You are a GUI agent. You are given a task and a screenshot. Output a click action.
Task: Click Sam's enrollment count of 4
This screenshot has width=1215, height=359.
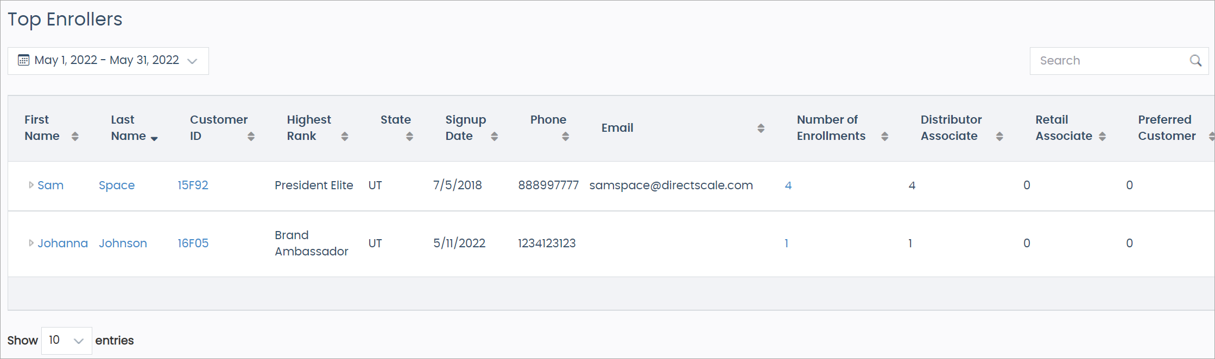[x=788, y=185]
